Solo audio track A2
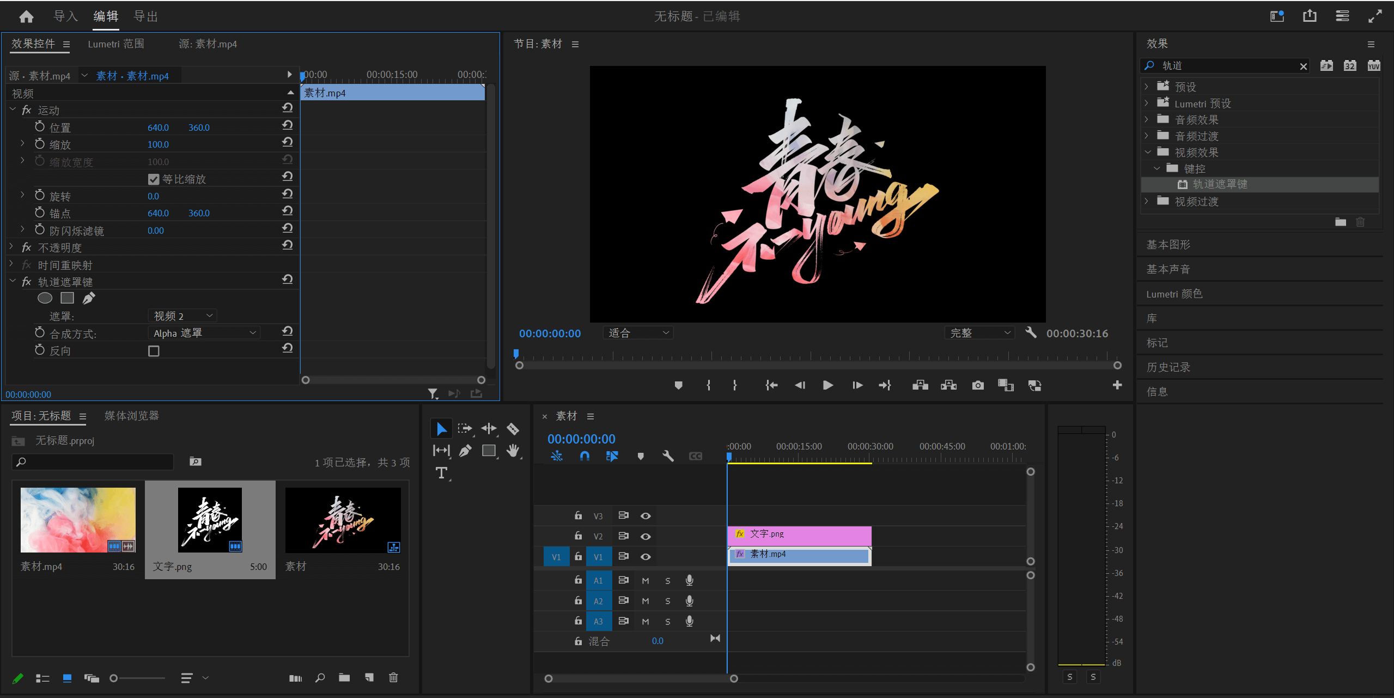 (668, 601)
